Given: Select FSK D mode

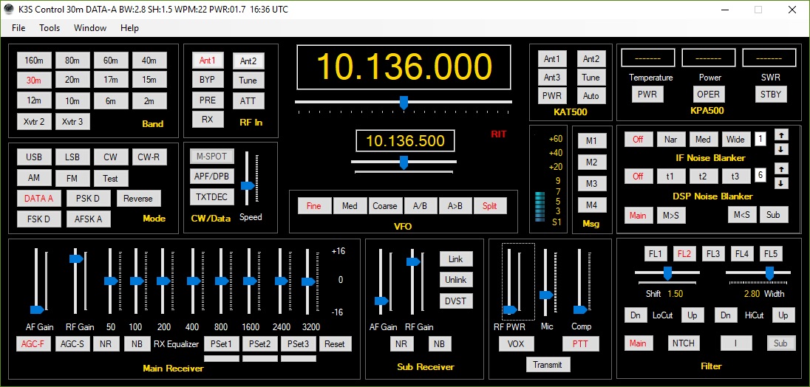Looking at the screenshot, I should pos(39,219).
